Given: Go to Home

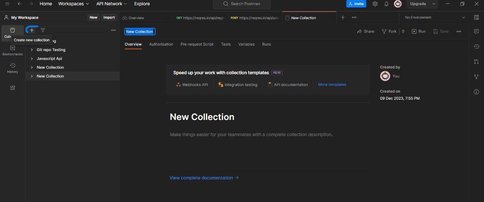Looking at the screenshot, I should click(x=46, y=4).
